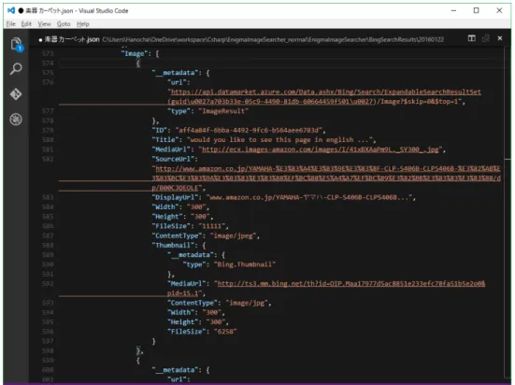Click the "FileSize" value "11111"
515x385 pixels.
[x=212, y=226]
